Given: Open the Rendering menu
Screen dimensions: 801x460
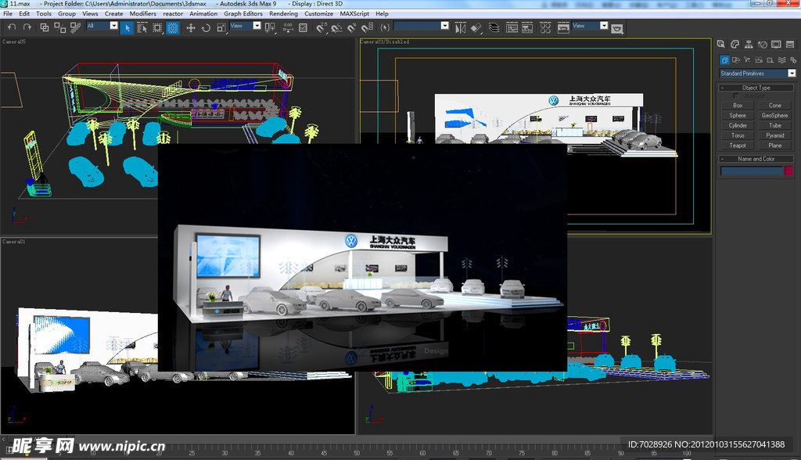Looking at the screenshot, I should click(x=283, y=13).
